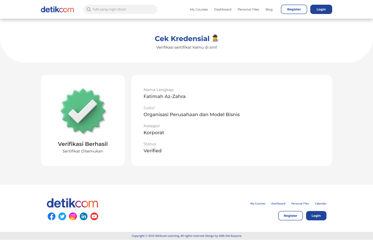The width and height of the screenshot is (373, 240).
Task: Open the Calendar link in footer
Action: [x=321, y=203]
